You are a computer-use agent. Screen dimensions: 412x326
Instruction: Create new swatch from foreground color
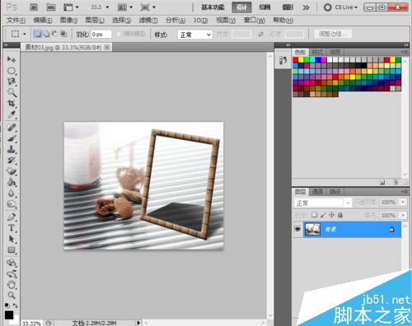click(382, 182)
